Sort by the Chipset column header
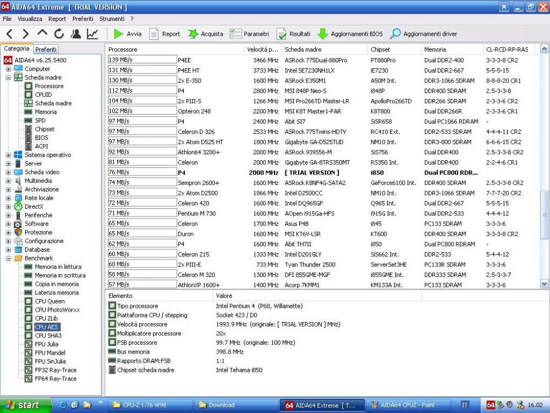The width and height of the screenshot is (550, 413). (x=380, y=50)
